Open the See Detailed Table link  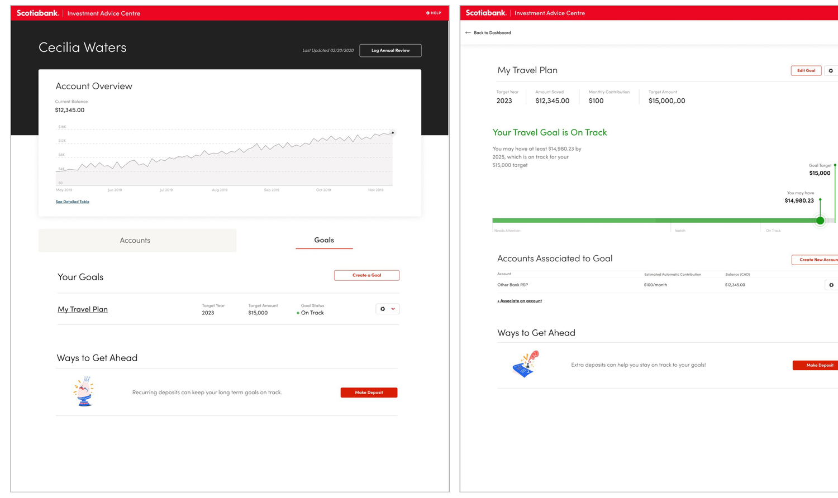(x=72, y=202)
